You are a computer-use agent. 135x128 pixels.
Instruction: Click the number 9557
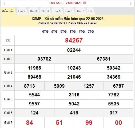point(34,104)
